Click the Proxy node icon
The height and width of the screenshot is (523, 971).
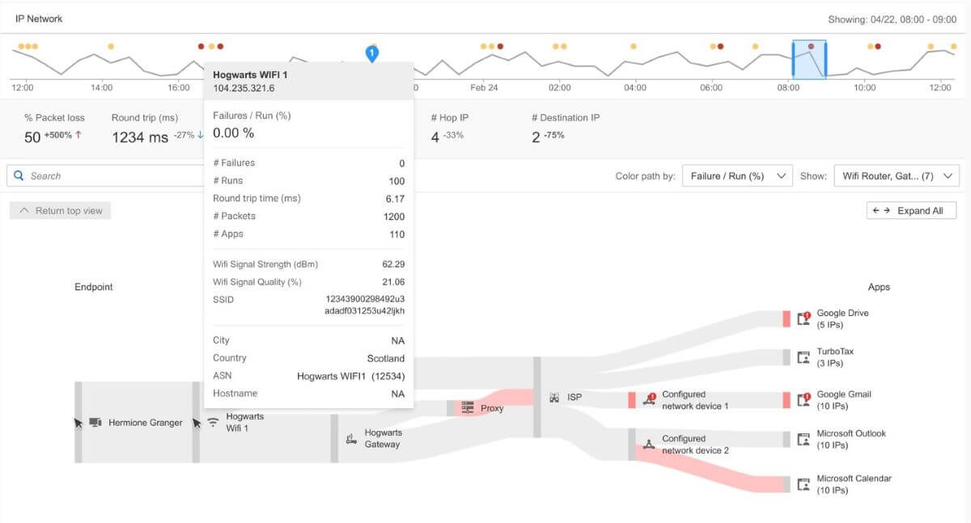click(468, 408)
